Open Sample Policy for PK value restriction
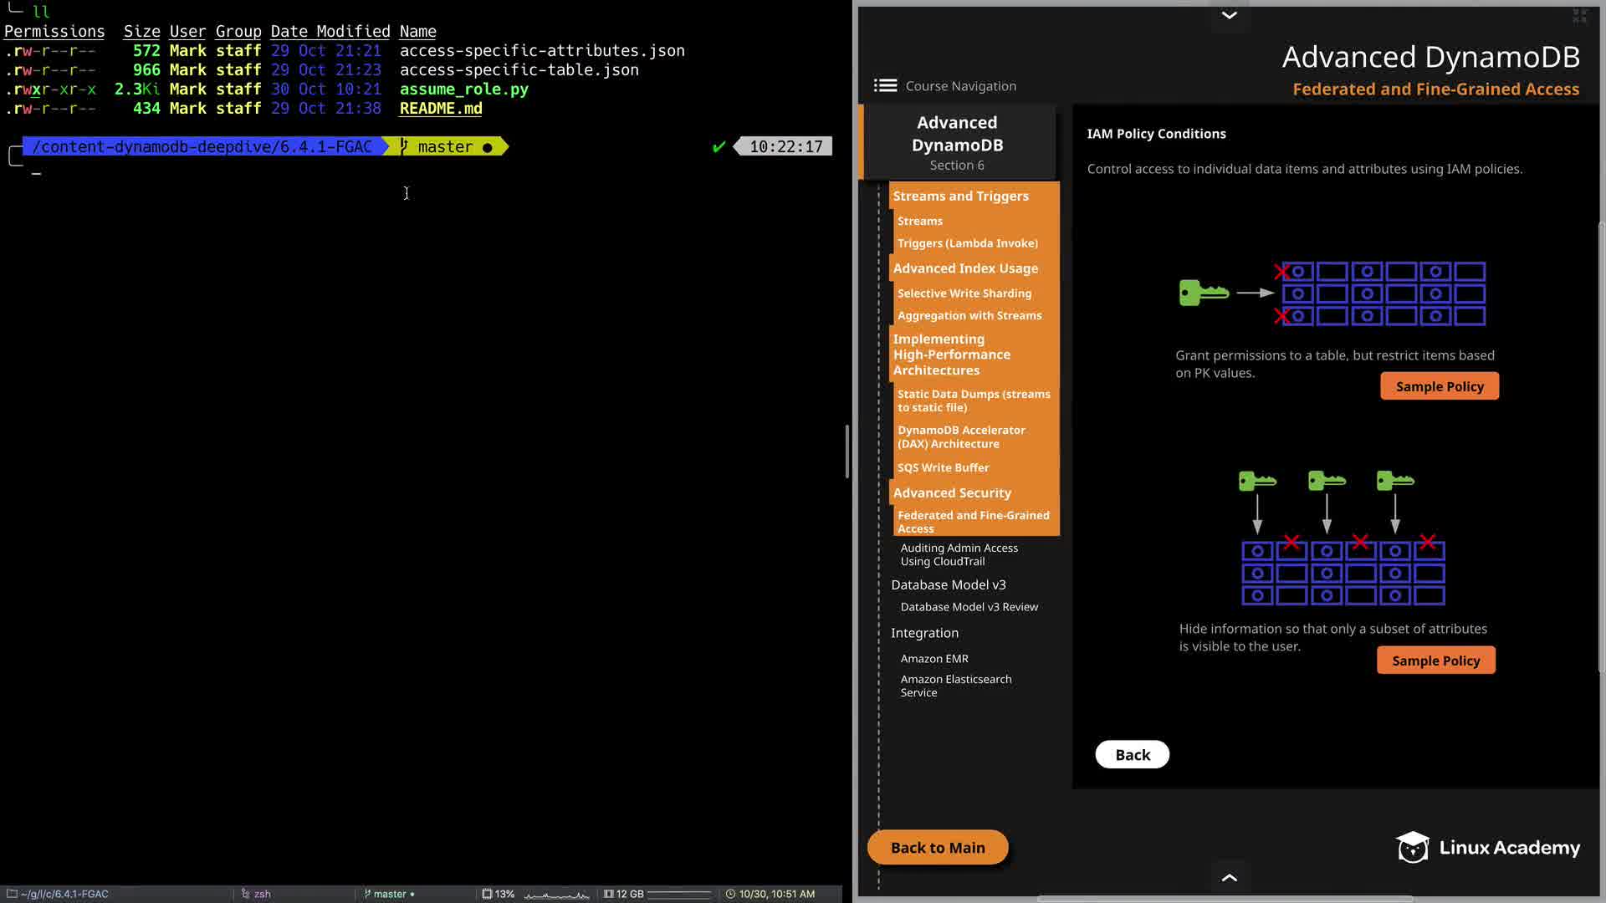Screen dimensions: 1606x903 pyautogui.click(x=1439, y=386)
